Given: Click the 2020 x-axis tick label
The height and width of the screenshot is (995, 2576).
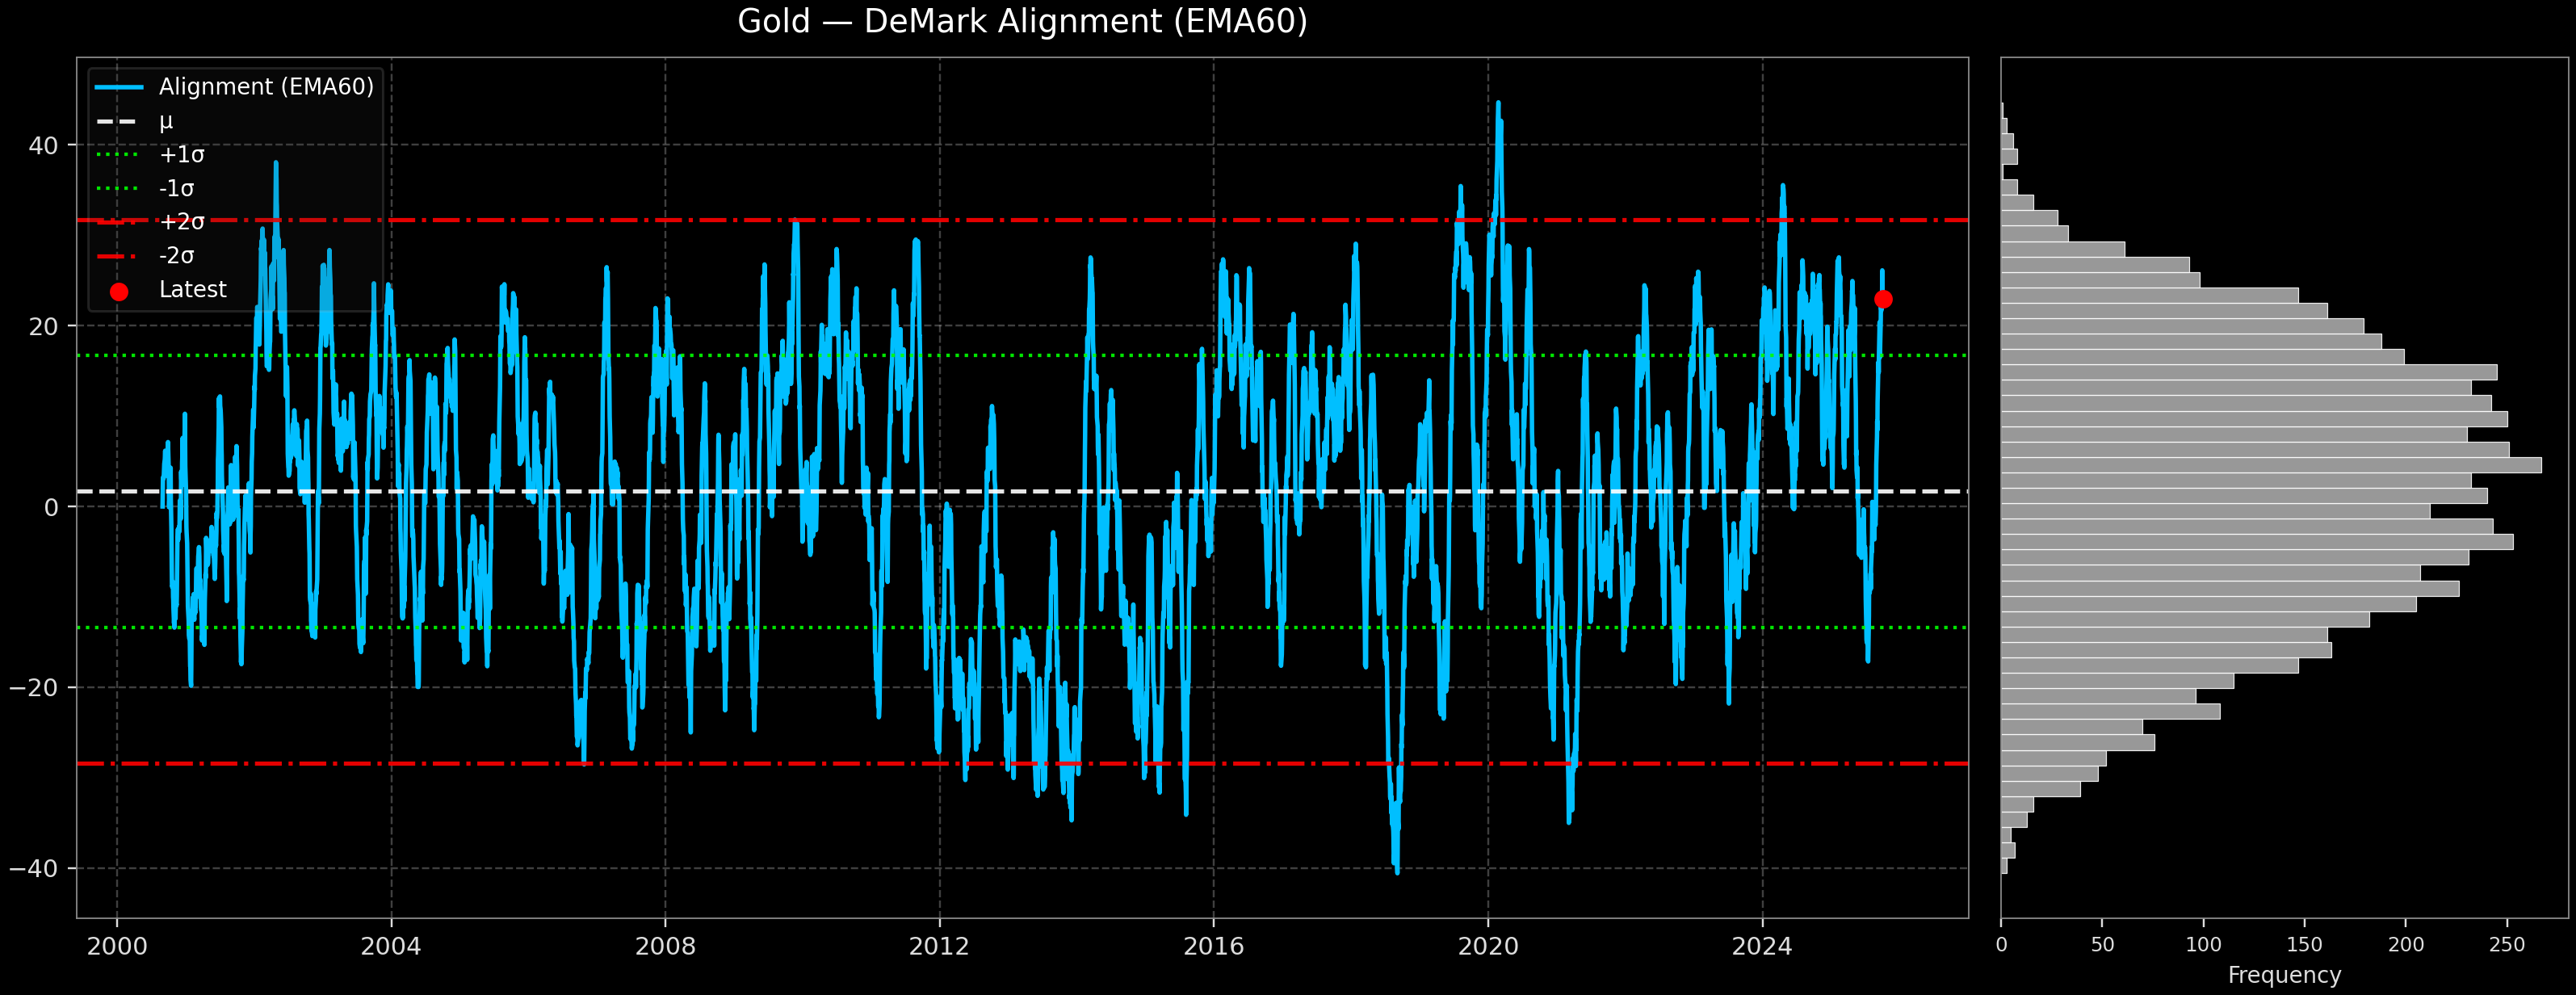Looking at the screenshot, I should pos(1488,946).
